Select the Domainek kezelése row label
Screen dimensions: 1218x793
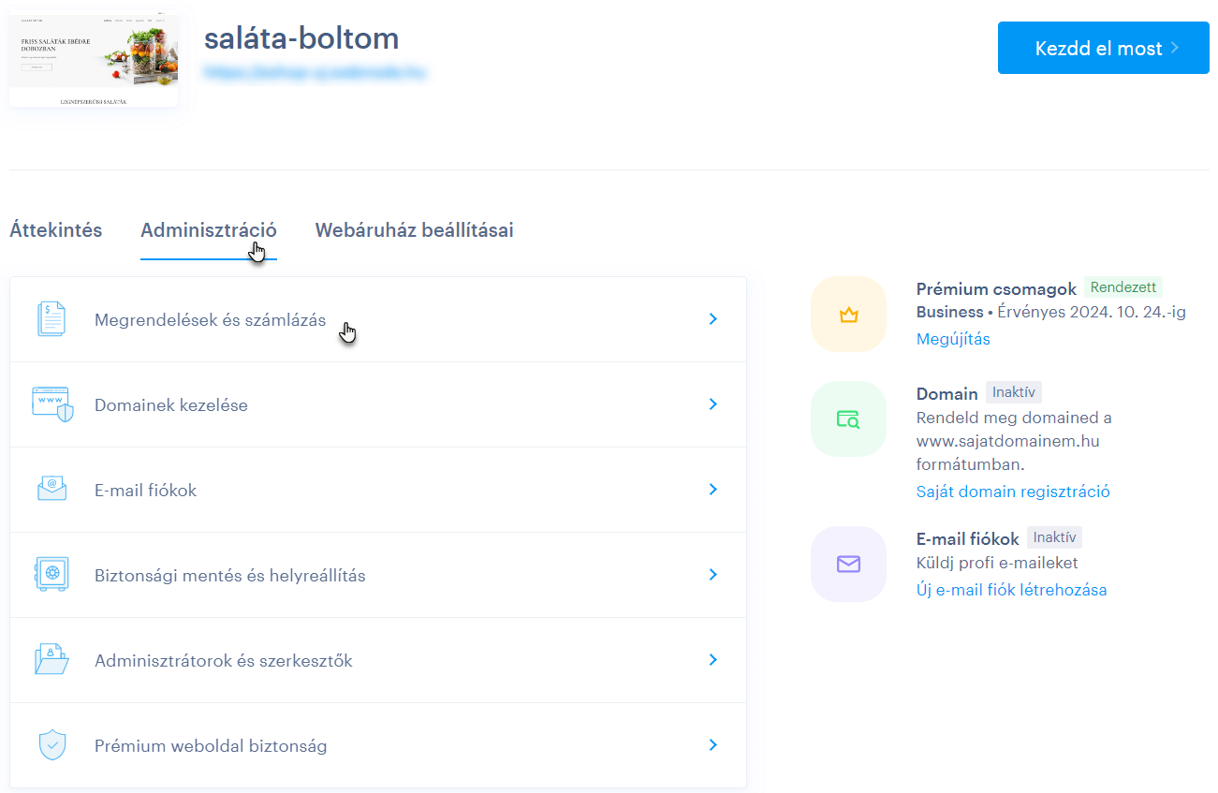point(171,405)
